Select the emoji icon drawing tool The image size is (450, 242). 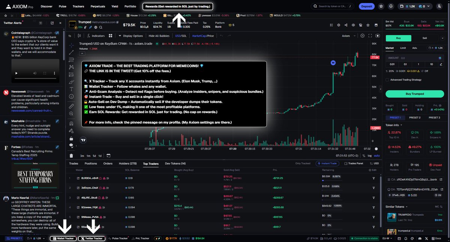71,97
